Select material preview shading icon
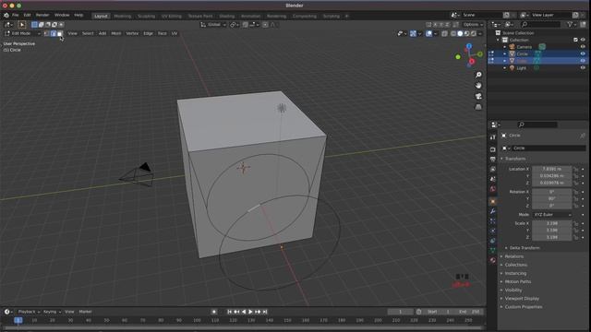591x332 pixels. [466, 33]
